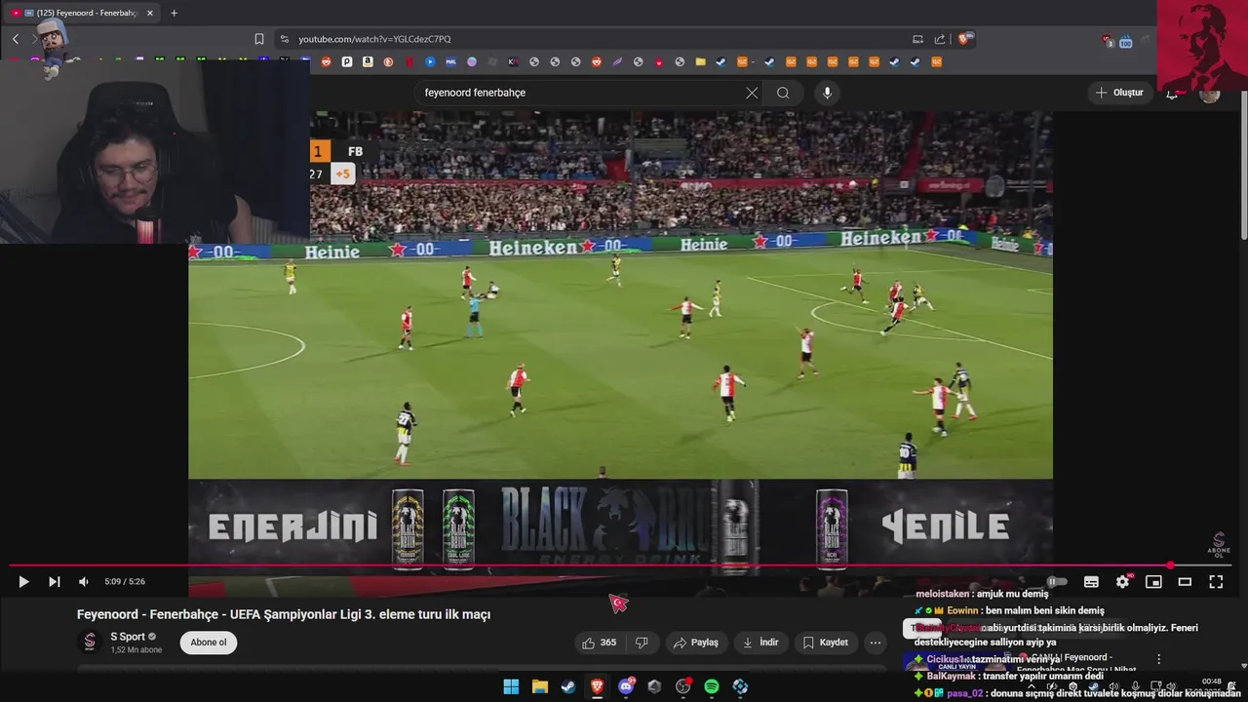1248x702 pixels.
Task: Download the video with İndir
Action: point(760,643)
